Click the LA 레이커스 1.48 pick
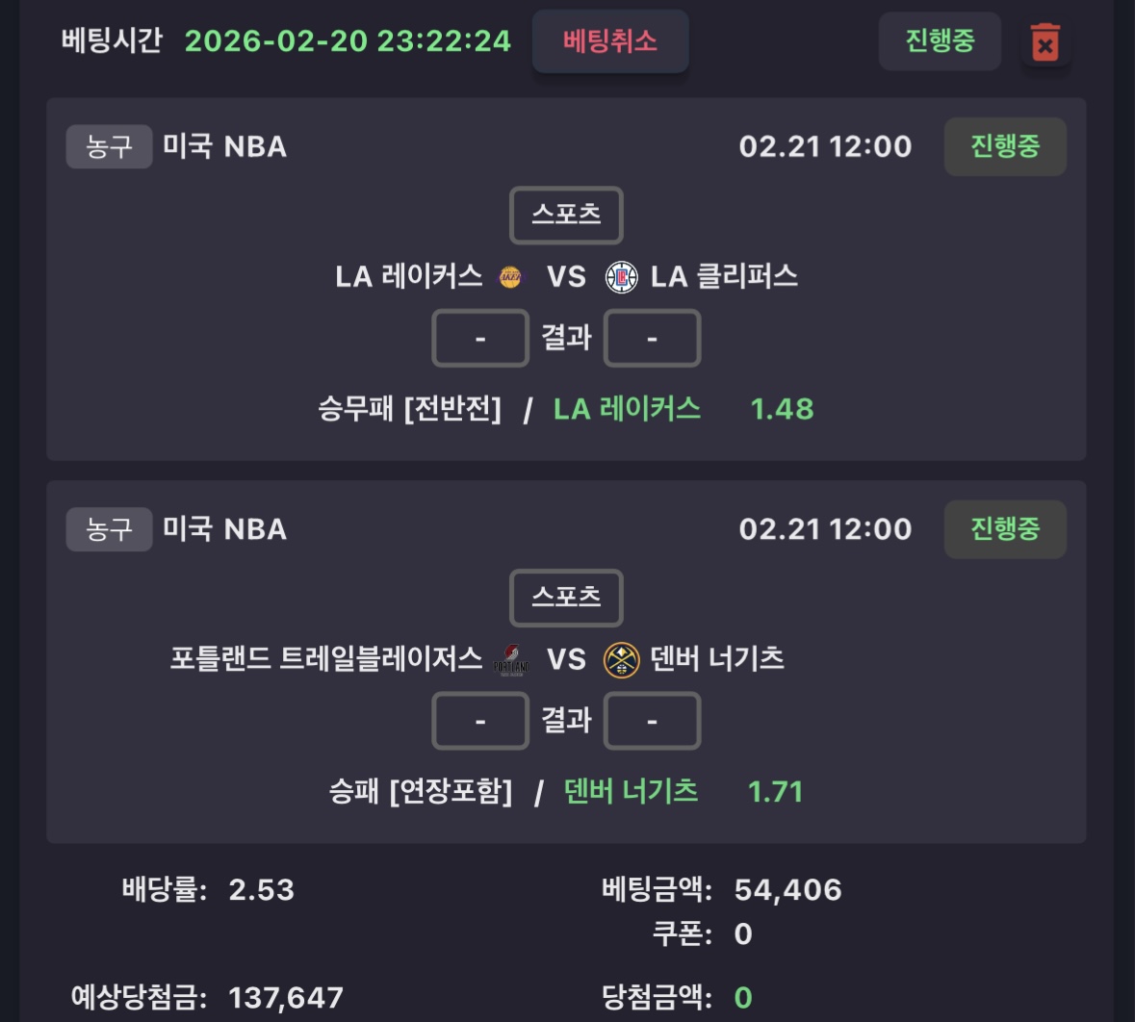Image resolution: width=1135 pixels, height=1022 pixels. point(683,409)
